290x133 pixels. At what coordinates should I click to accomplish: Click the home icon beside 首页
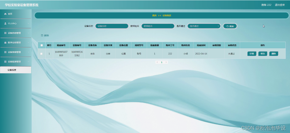[x=5, y=14]
